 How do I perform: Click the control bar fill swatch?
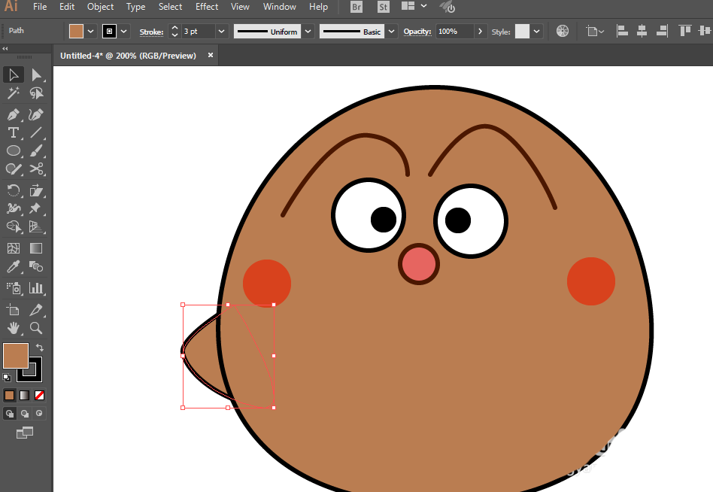click(76, 32)
